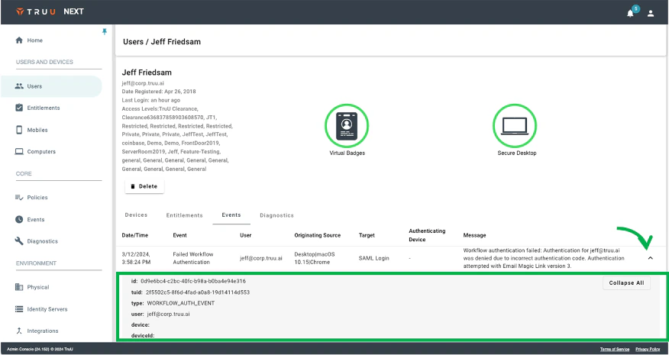Open Identity Servers in the sidebar

point(47,309)
